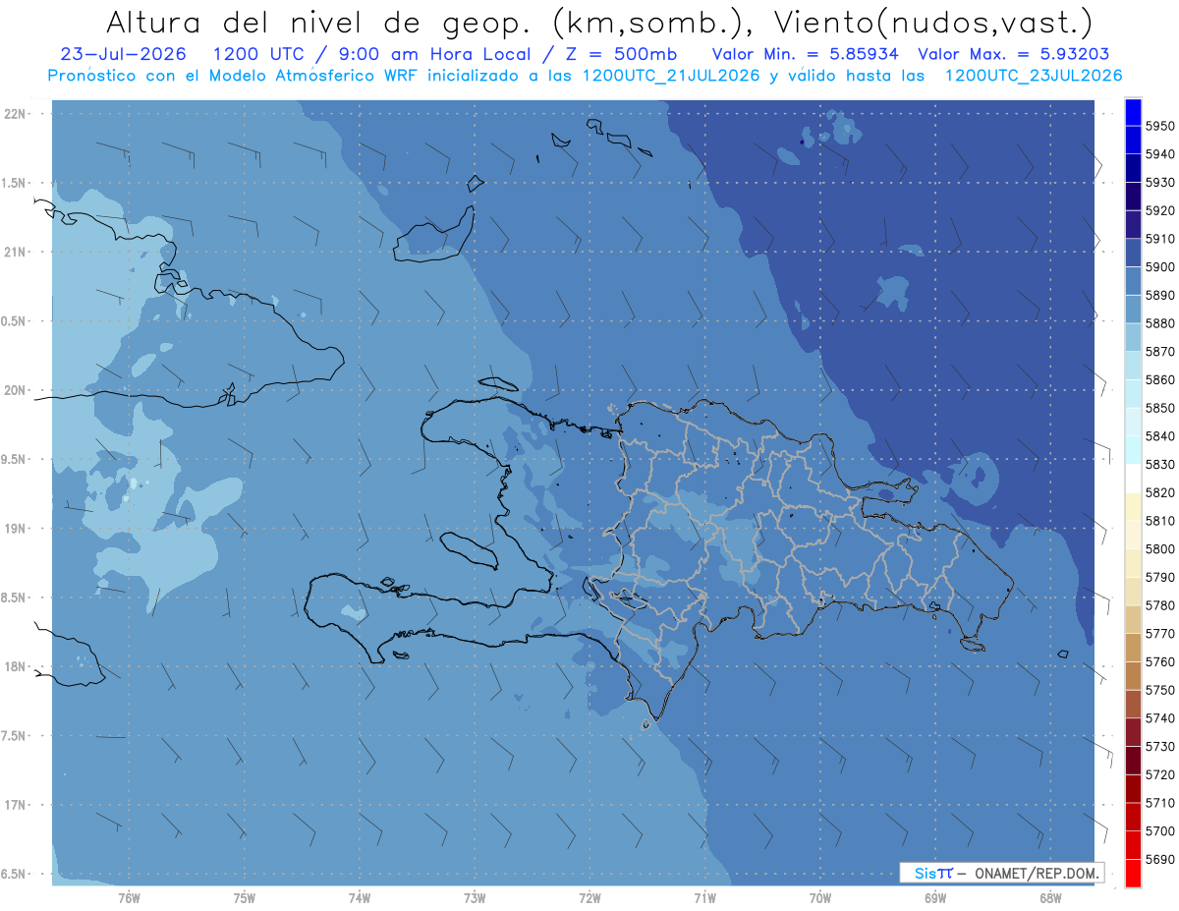Click the '68W' longitude label
The width and height of the screenshot is (1179, 911).
(x=1050, y=897)
